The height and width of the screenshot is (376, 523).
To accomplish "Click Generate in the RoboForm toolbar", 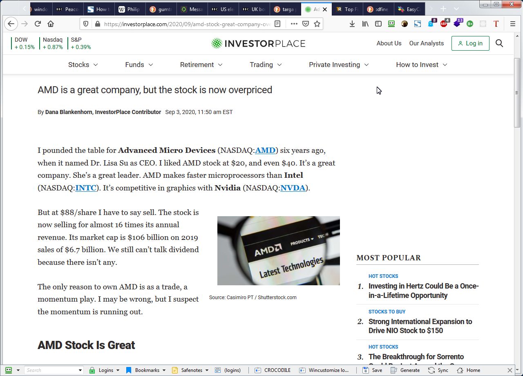I will click(405, 370).
